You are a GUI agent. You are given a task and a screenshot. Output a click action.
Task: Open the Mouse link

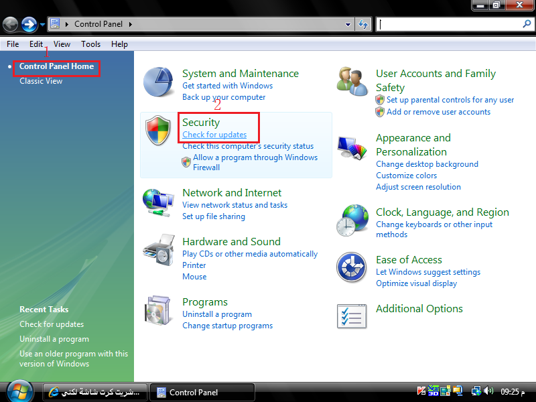coord(194,277)
